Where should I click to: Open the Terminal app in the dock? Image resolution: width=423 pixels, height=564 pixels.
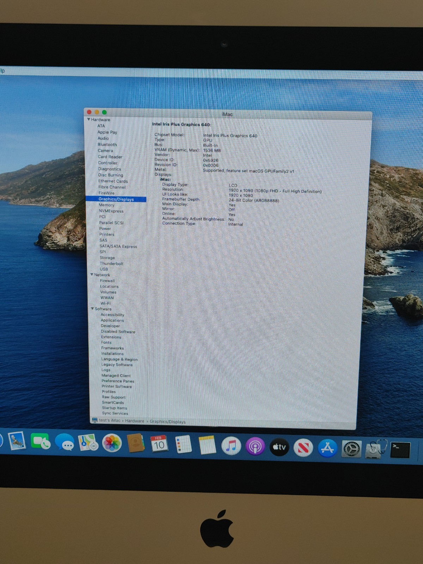(x=400, y=450)
